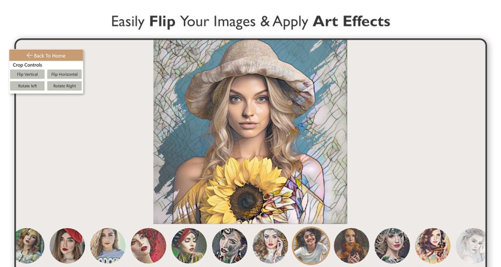Select the dark mosaic face effect thumbnail
The image size is (501, 267).
230,245
